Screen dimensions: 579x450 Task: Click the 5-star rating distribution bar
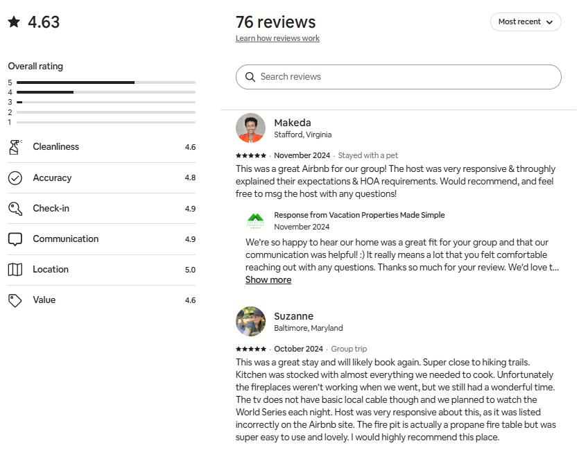(106, 83)
